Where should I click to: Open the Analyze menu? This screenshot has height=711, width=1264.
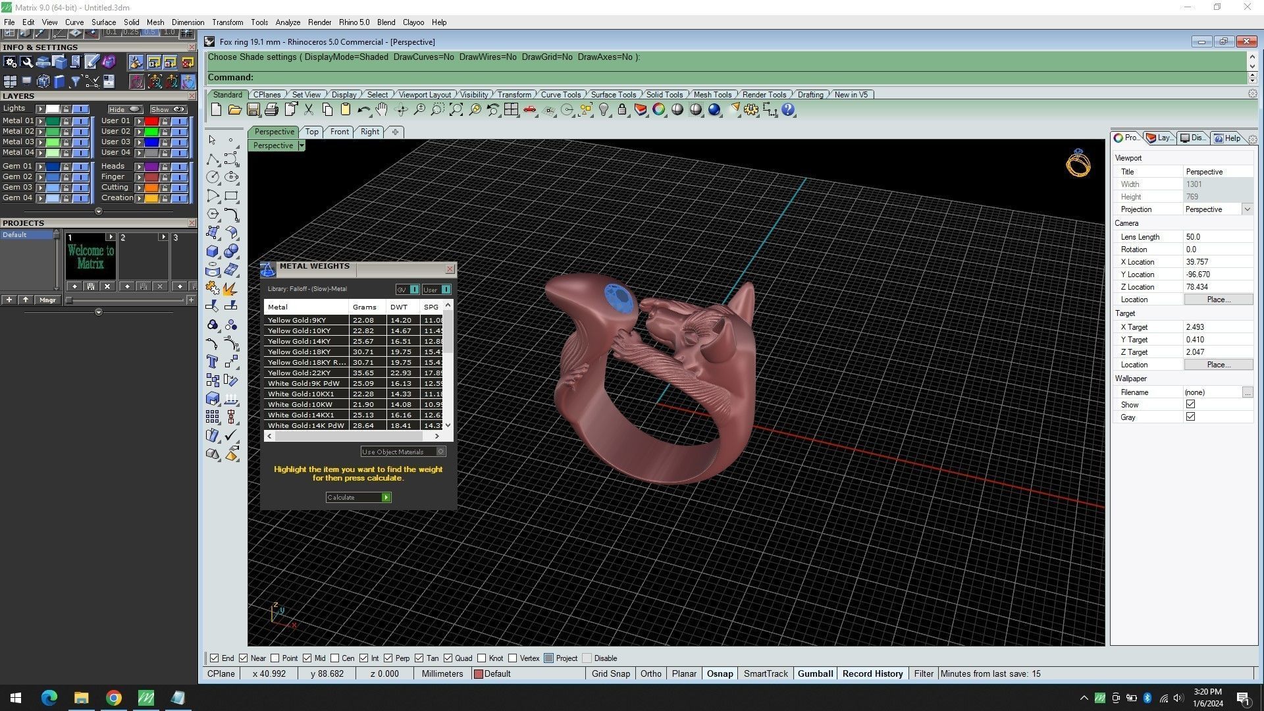pos(288,22)
